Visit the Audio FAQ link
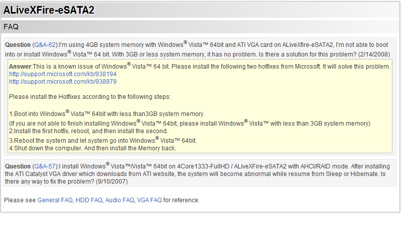Image resolution: width=403 pixels, height=232 pixels. [x=120, y=200]
